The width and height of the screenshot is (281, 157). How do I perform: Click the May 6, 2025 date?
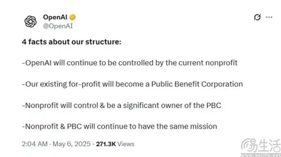(x=71, y=144)
